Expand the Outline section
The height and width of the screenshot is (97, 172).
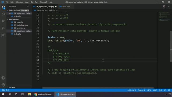pos(19,87)
